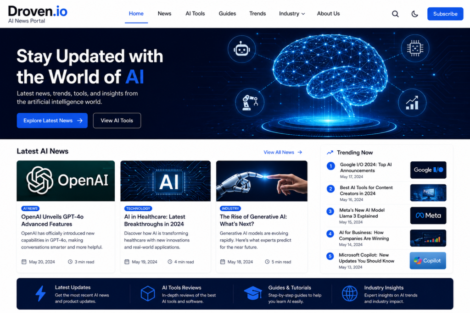Open the OpenAI article thumbnail
Image resolution: width=470 pixels, height=313 pixels.
click(x=66, y=181)
